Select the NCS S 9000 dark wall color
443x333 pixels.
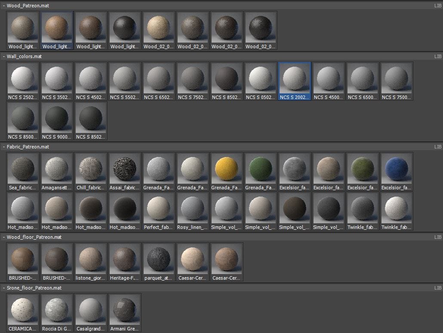(57, 118)
